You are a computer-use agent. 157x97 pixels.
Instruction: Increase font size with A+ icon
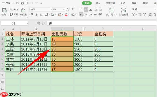68,9
